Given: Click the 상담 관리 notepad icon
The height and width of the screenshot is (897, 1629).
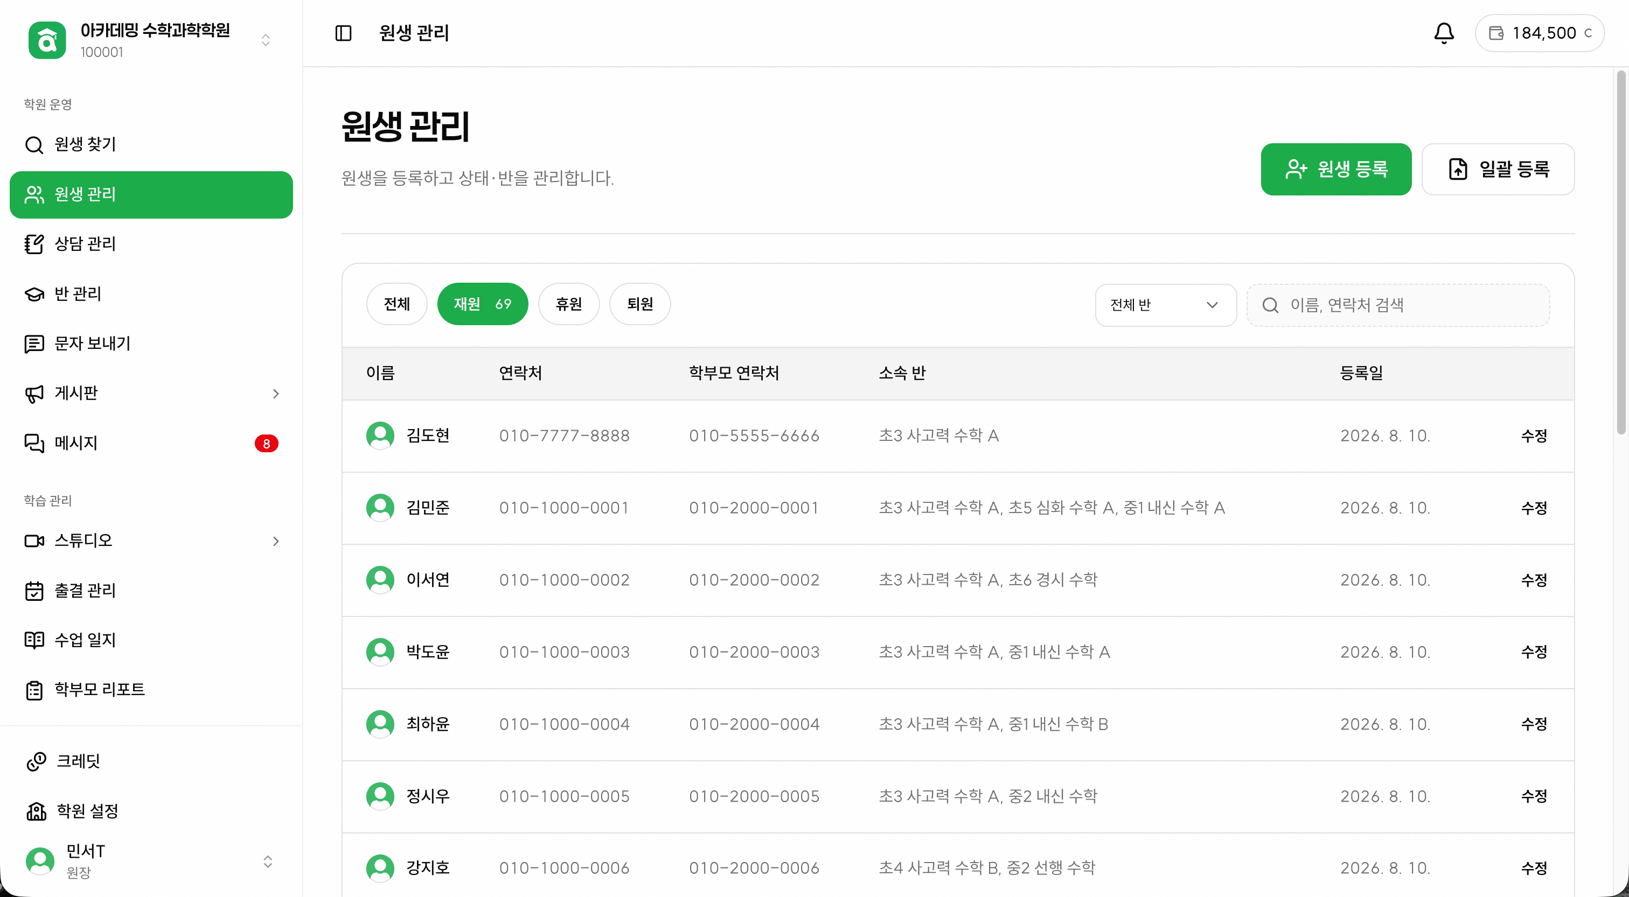Looking at the screenshot, I should click(34, 244).
